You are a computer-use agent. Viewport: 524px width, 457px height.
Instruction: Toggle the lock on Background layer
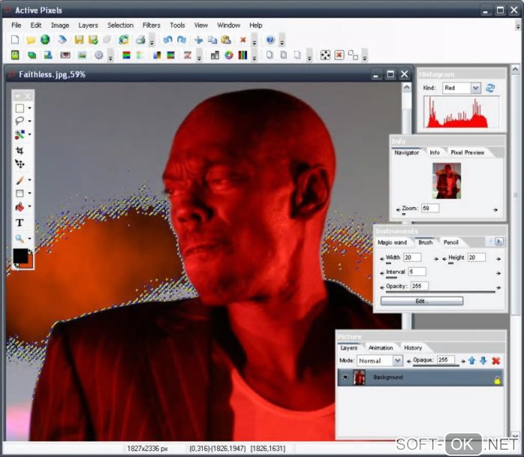(497, 380)
